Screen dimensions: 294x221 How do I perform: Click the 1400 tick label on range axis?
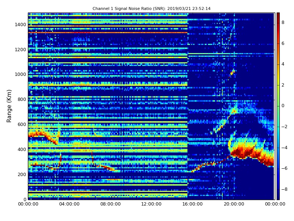pos(21,25)
